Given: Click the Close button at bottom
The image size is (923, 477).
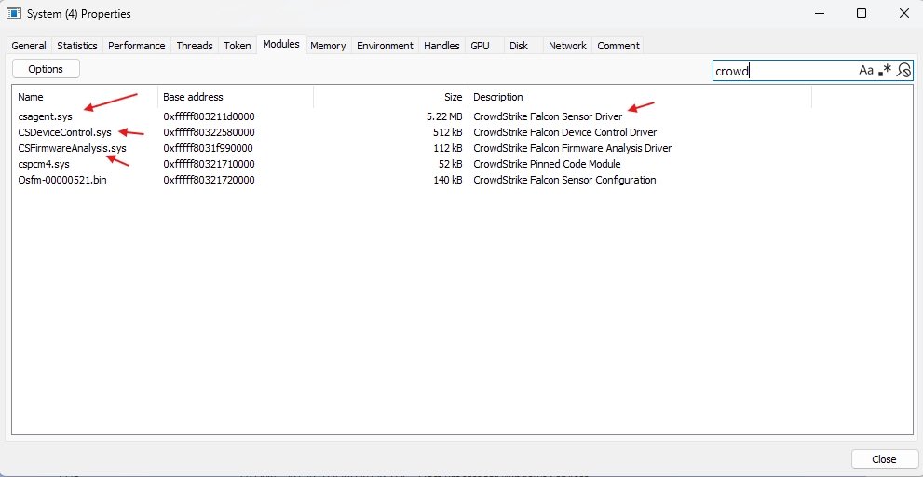Looking at the screenshot, I should coord(884,459).
